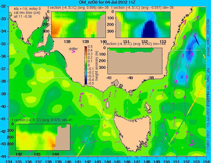
Task: Click the 0.4 tick on the colorbar
Action: click(x=90, y=50)
